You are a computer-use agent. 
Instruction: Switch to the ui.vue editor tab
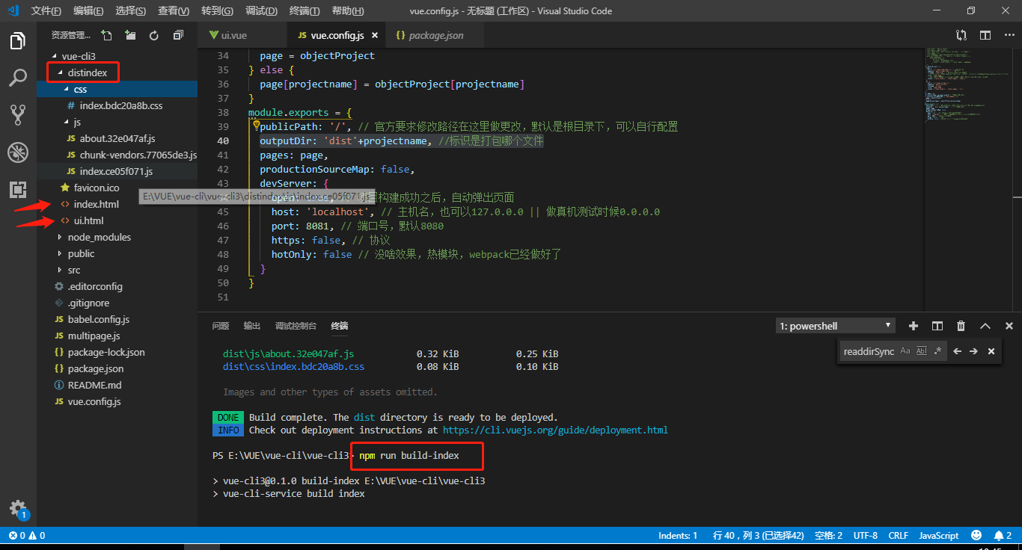point(242,35)
